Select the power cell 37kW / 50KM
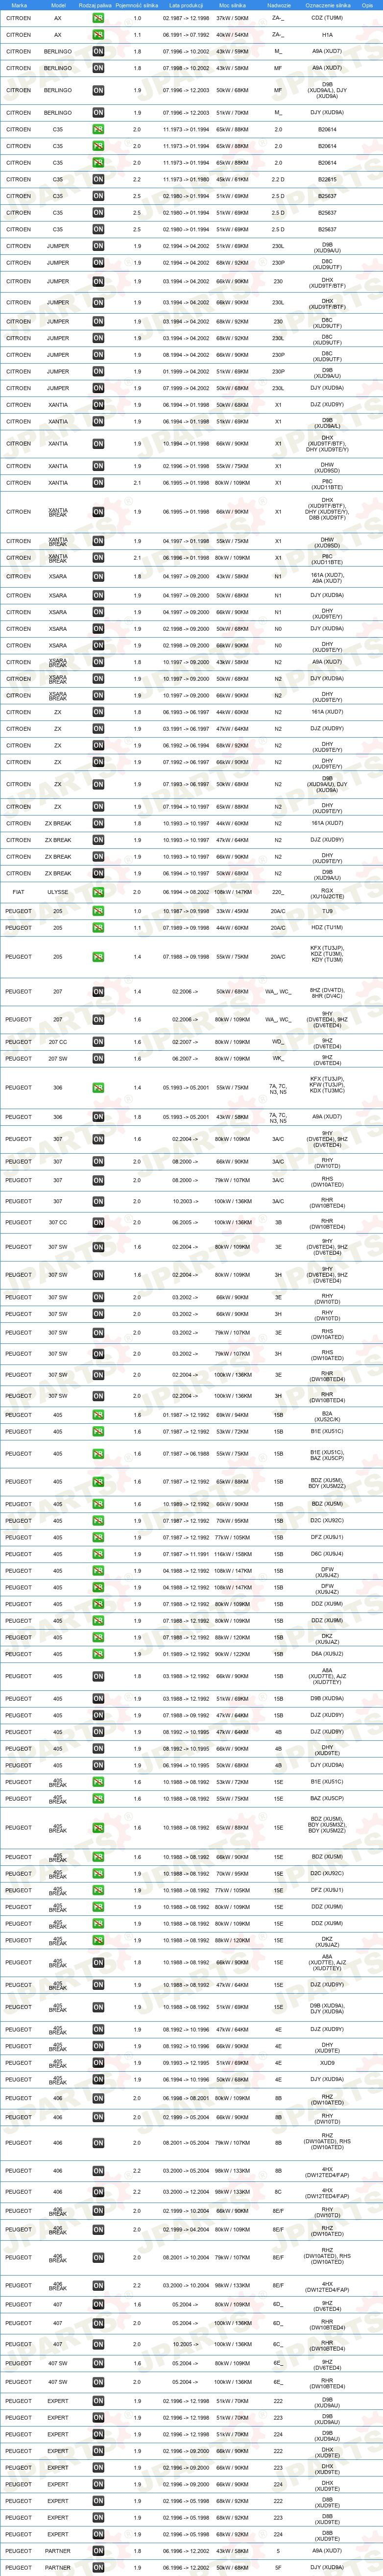Viewport: 383px width, 2576px height. click(233, 18)
